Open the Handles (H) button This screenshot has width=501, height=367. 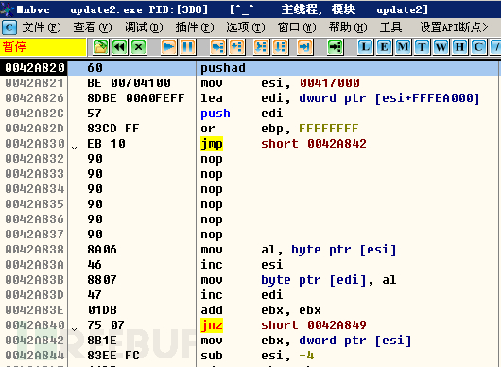(x=459, y=47)
